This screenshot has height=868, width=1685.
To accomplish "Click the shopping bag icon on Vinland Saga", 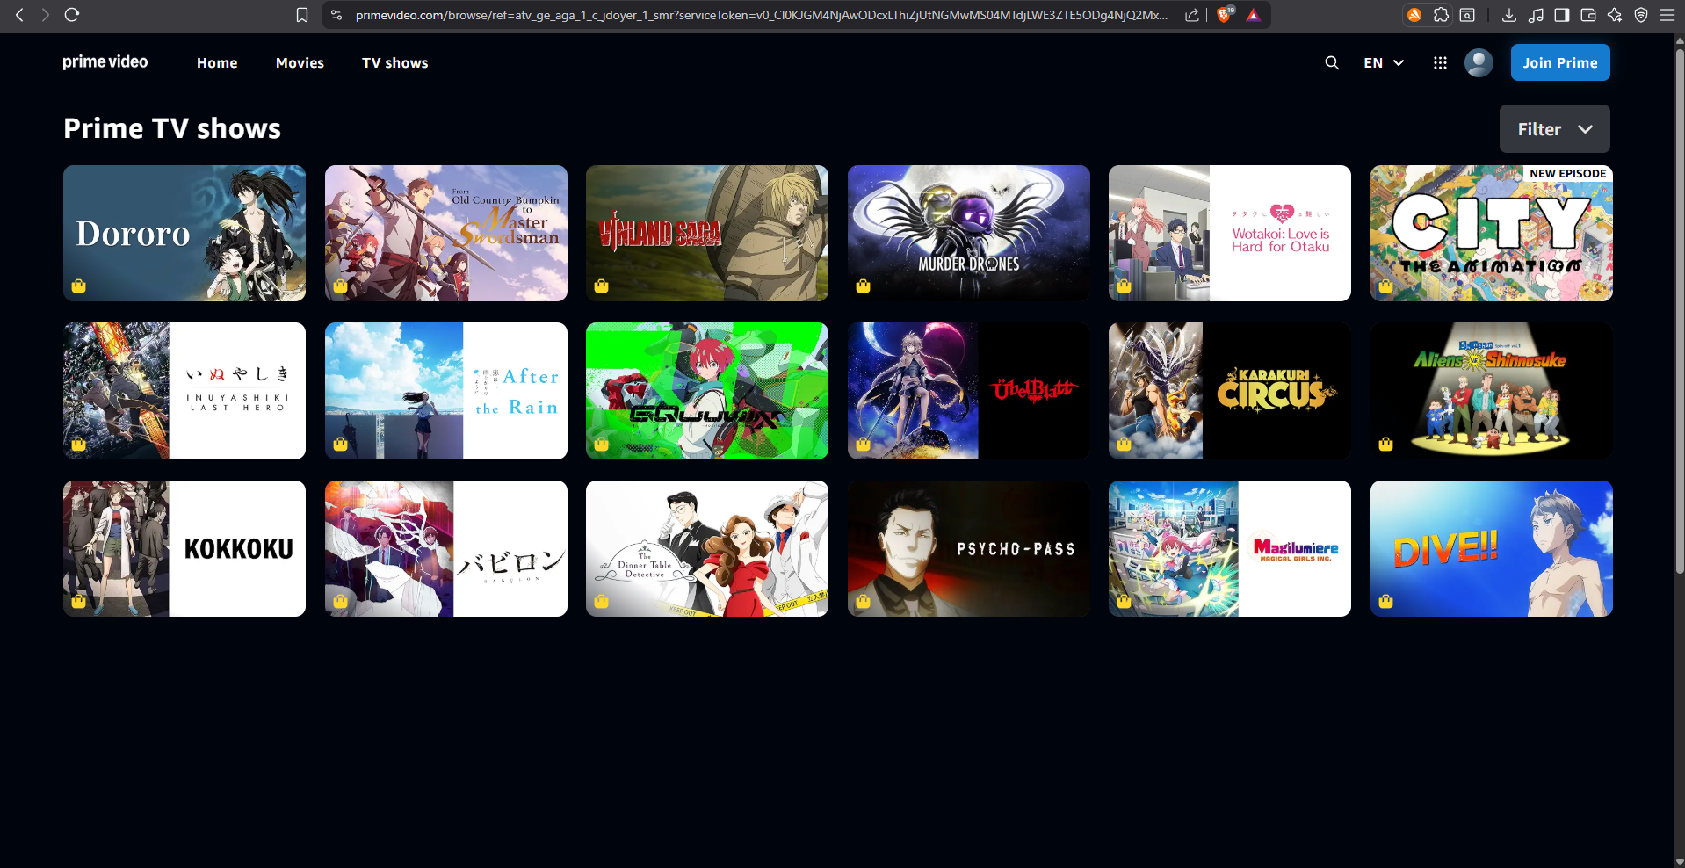I will pyautogui.click(x=602, y=286).
